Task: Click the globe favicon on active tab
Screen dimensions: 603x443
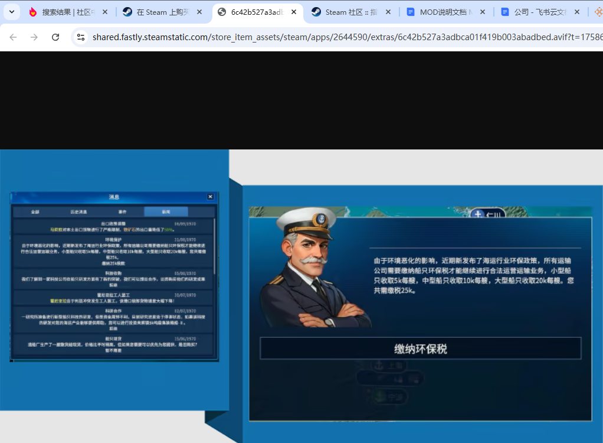Action: point(222,12)
